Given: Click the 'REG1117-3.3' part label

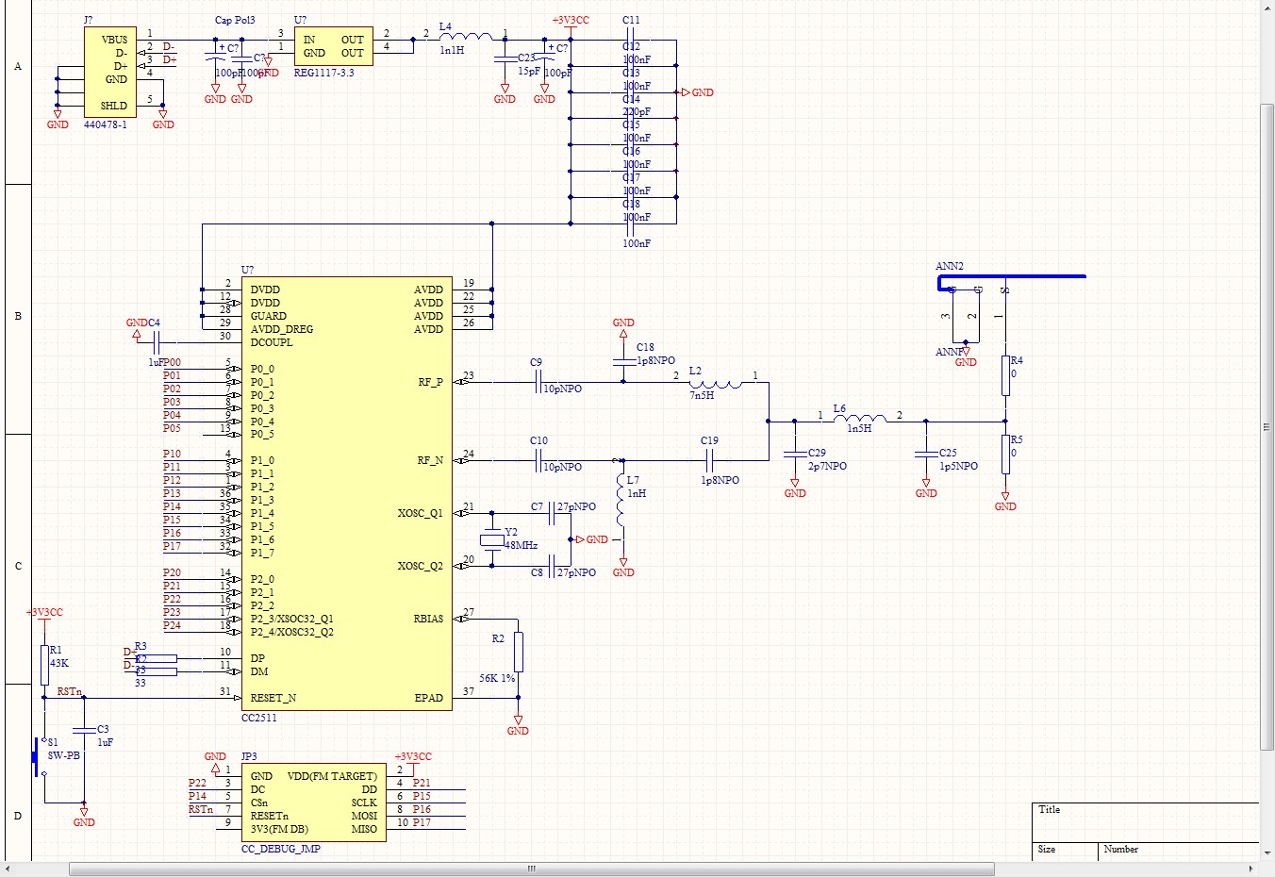Looking at the screenshot, I should click(324, 73).
